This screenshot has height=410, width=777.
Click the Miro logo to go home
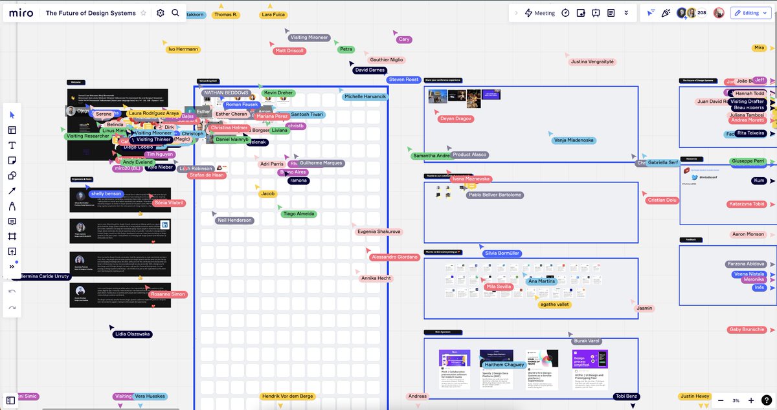click(x=21, y=13)
